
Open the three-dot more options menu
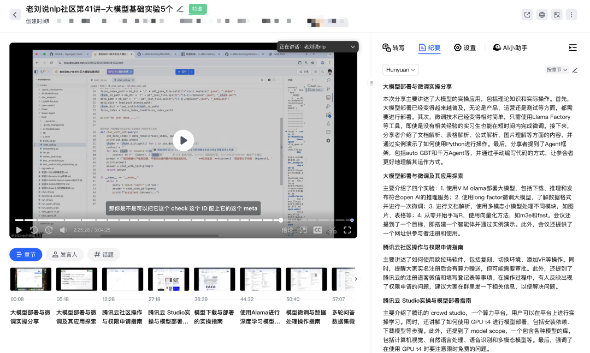coord(571,15)
